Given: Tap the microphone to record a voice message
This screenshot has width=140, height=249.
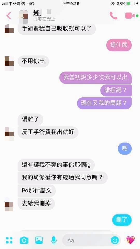Looking at the screenshot, I should pos(54,240).
